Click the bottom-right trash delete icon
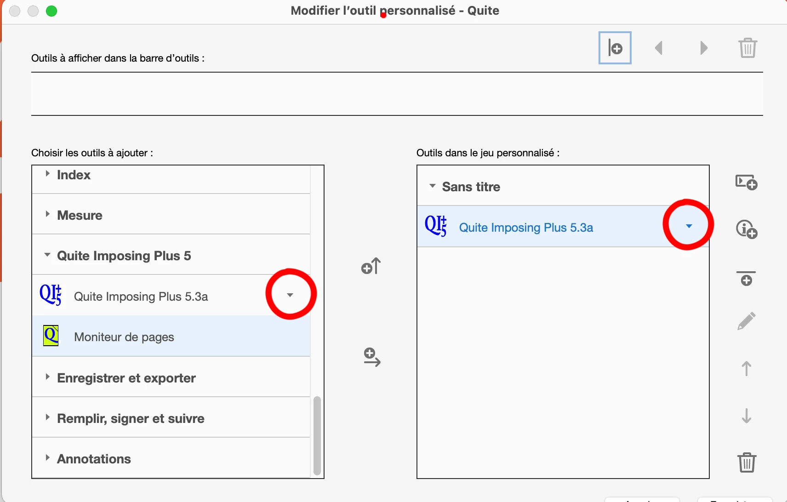The width and height of the screenshot is (787, 502). 747,462
